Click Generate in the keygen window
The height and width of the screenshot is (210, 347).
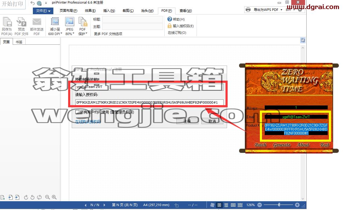pyautogui.click(x=282, y=145)
